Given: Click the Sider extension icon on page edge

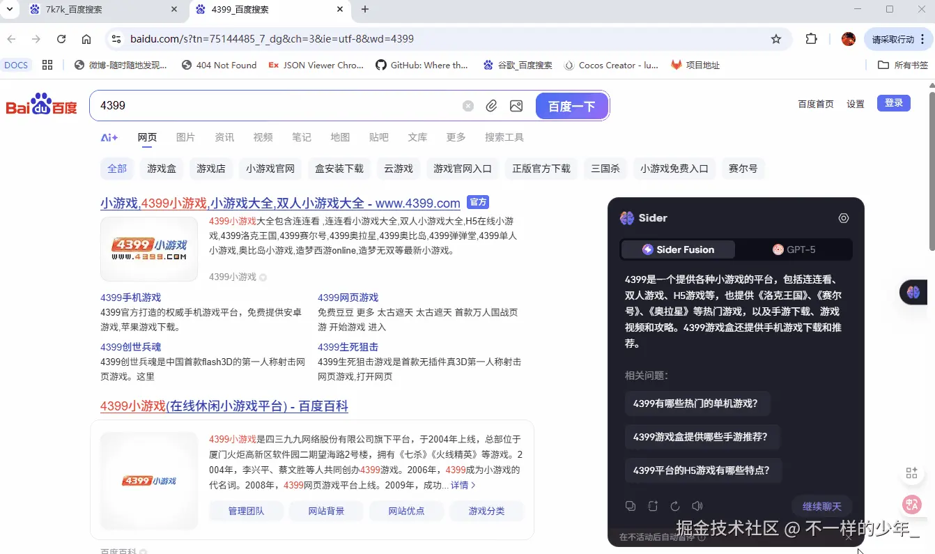Looking at the screenshot, I should tap(915, 292).
